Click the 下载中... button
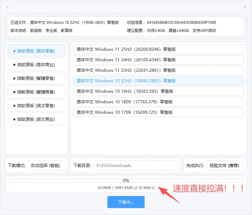The height and width of the screenshot is (215, 252). 126,202
